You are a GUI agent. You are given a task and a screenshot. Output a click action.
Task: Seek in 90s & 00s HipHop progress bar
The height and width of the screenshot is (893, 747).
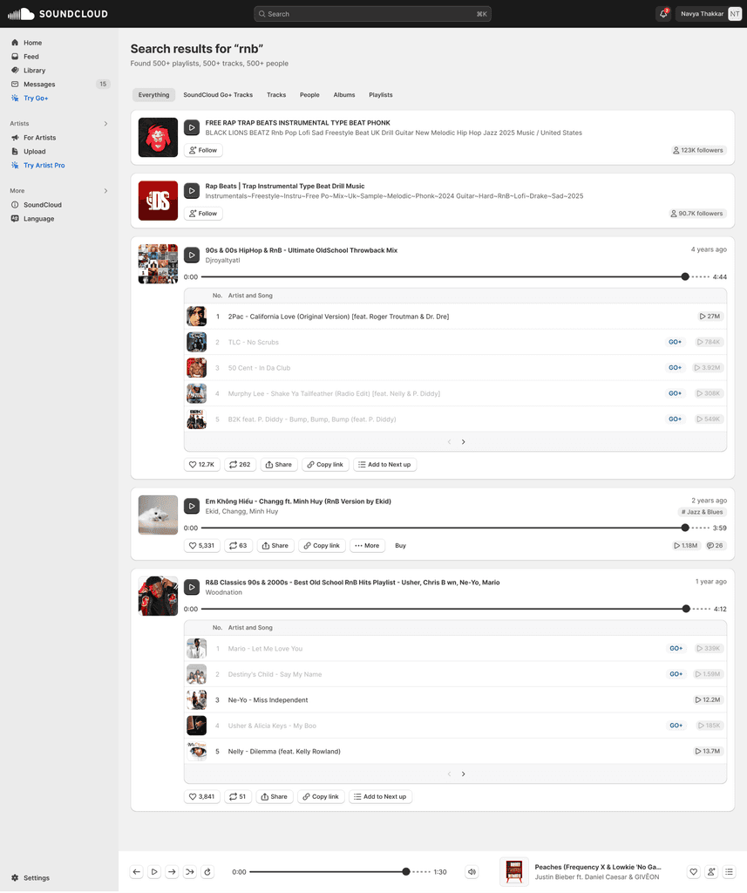456,276
